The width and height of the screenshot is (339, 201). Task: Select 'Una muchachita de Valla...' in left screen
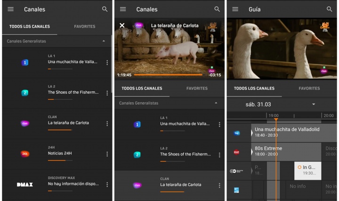tap(73, 62)
